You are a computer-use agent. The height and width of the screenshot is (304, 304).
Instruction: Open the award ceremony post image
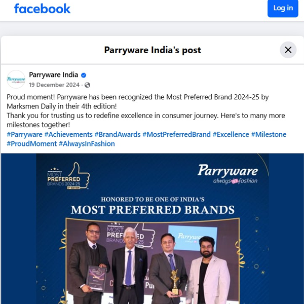coord(153,229)
